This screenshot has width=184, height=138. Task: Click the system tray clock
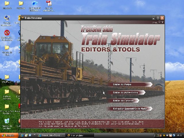[179, 135]
